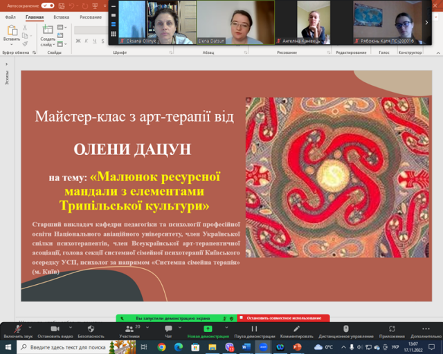Click Включить звук microphone button

pos(18,331)
